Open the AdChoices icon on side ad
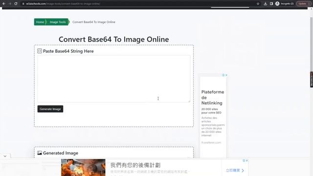Screen dimensions: 313x176 pos(224,75)
